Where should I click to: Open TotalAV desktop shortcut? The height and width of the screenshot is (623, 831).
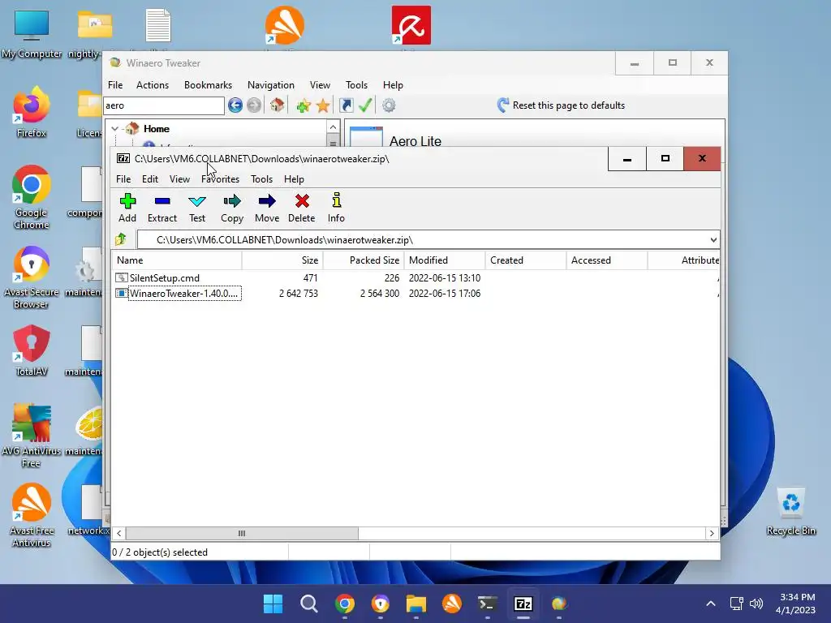pyautogui.click(x=32, y=350)
